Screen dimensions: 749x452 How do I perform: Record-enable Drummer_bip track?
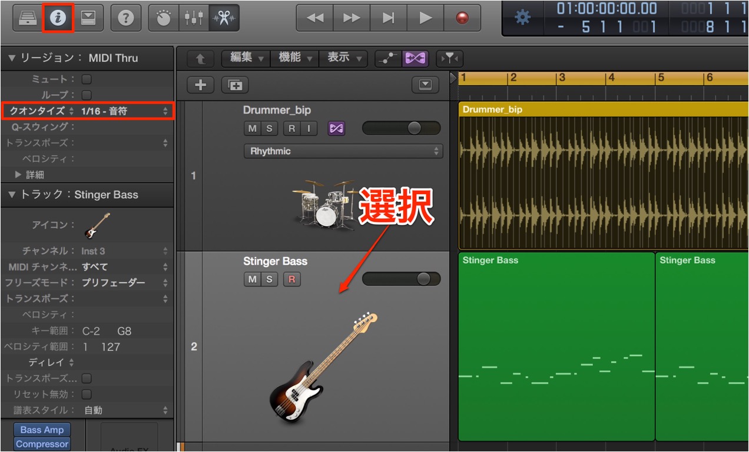pos(291,128)
